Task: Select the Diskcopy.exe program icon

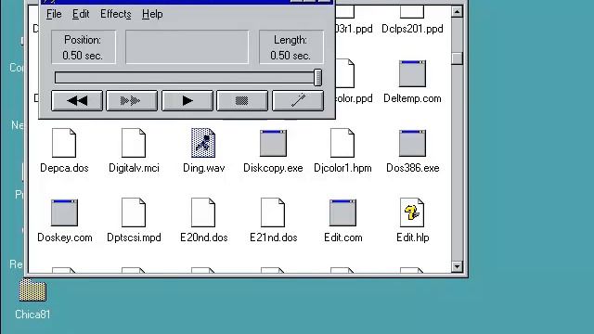Action: point(273,143)
